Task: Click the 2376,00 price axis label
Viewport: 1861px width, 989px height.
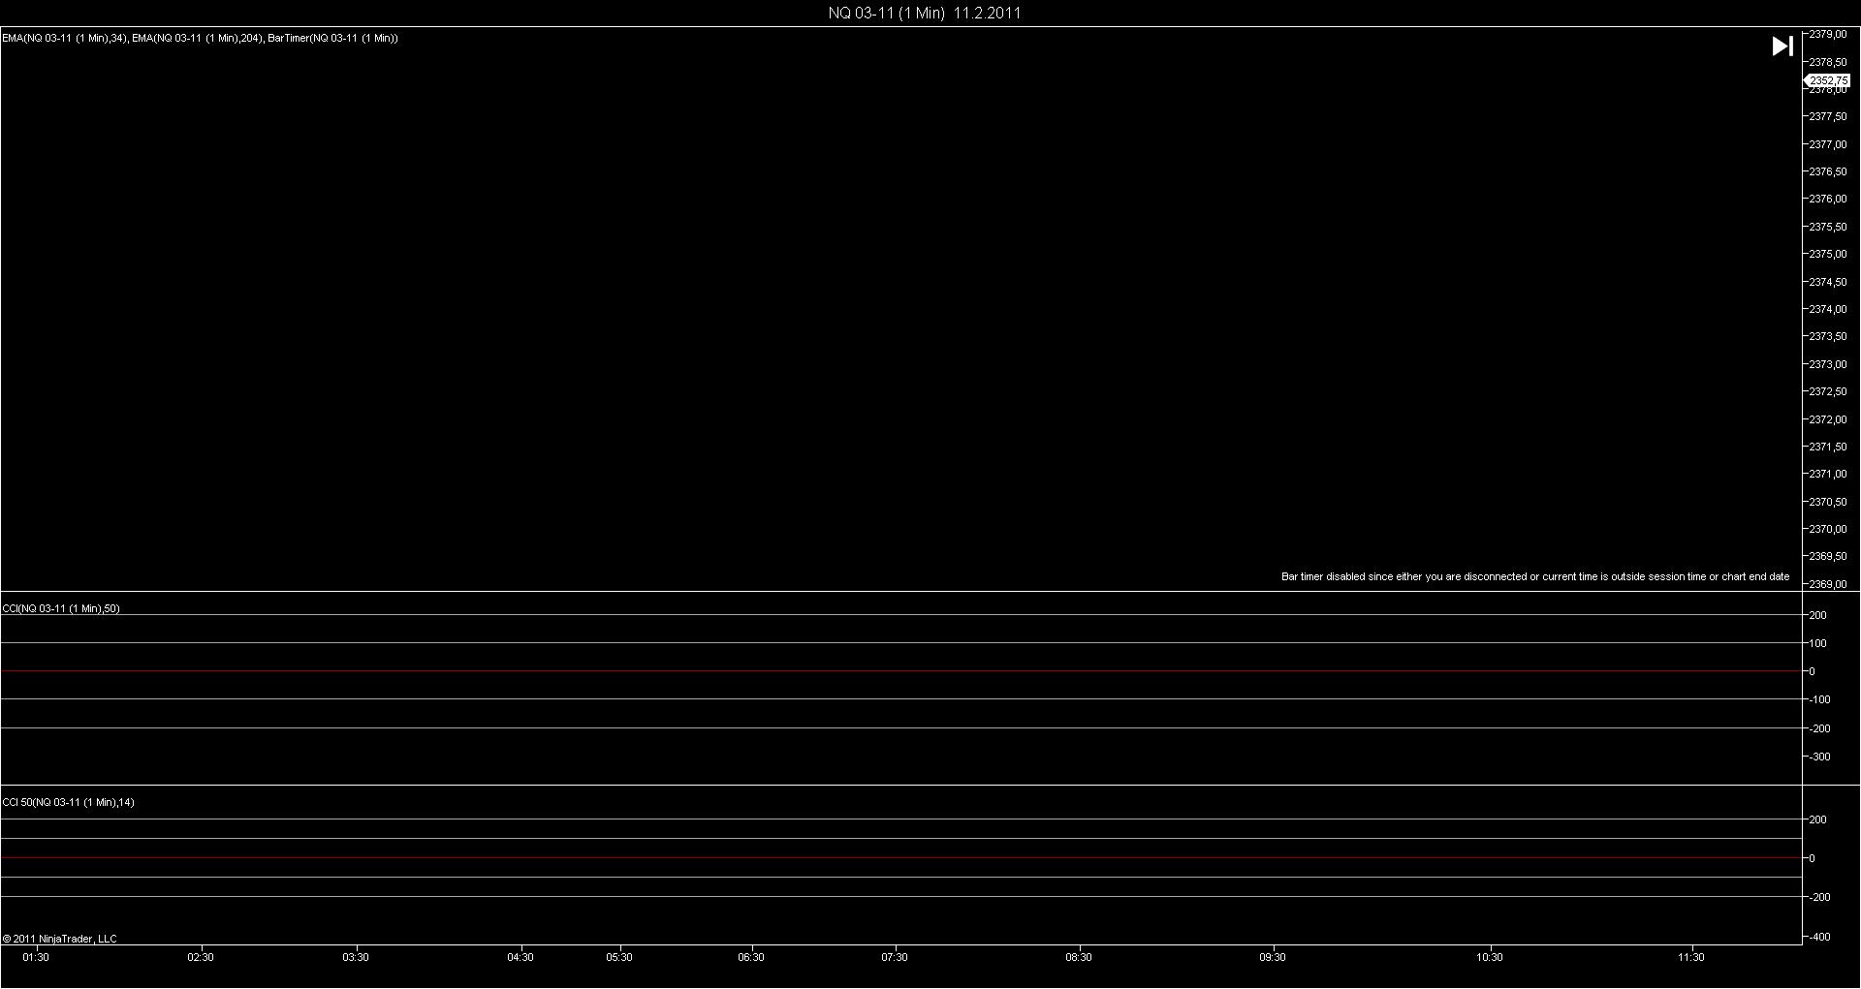Action: click(x=1828, y=199)
